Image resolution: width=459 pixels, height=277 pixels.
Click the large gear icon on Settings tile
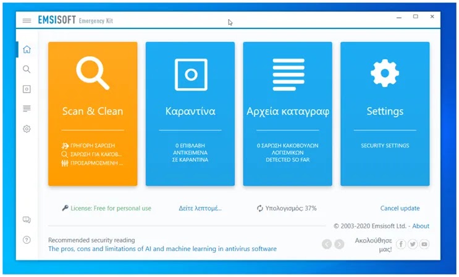point(385,73)
